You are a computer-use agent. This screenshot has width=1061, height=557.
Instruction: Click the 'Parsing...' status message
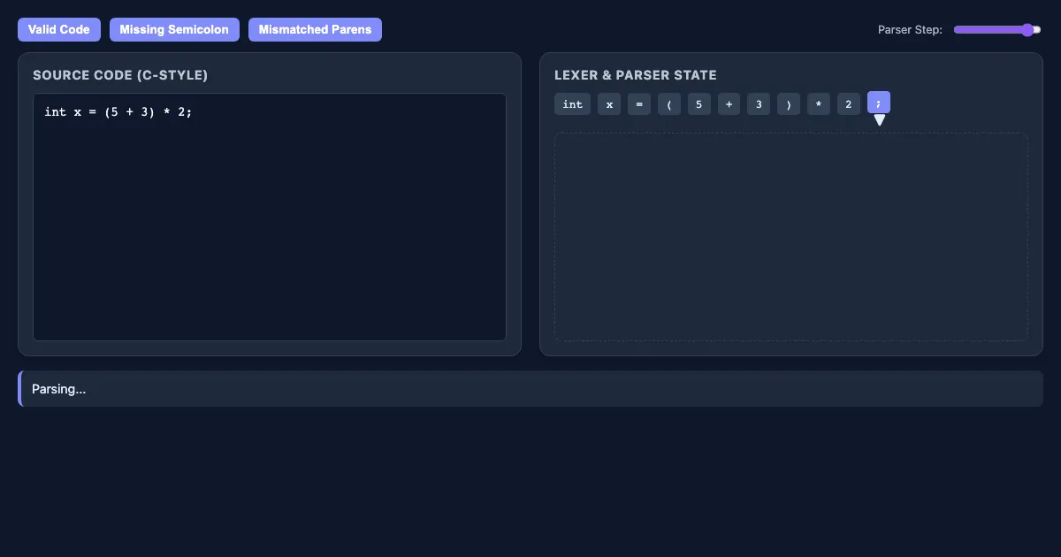(x=59, y=389)
